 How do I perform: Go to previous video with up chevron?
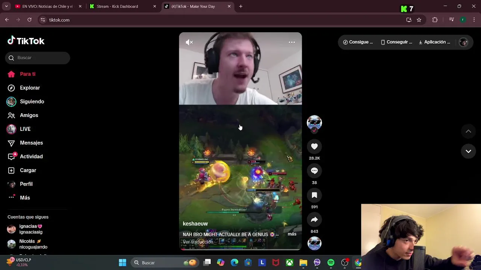pyautogui.click(x=468, y=131)
